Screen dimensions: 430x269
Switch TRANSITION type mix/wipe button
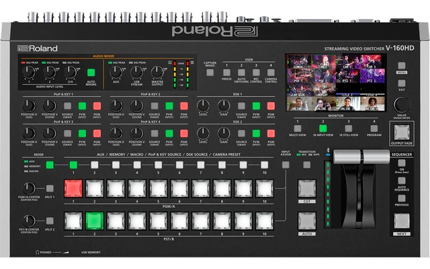307,165
